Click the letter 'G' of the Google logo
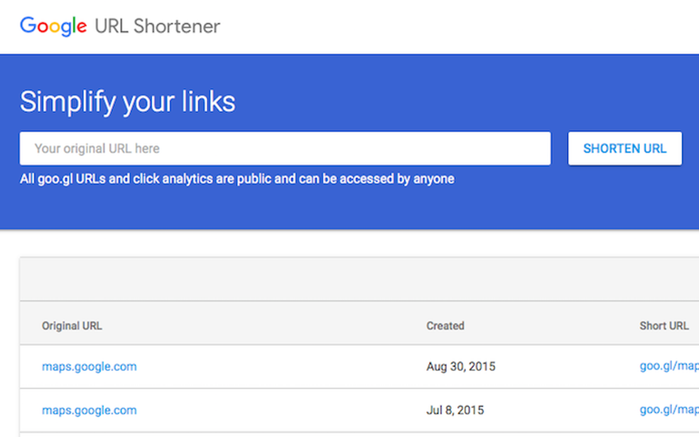Viewport: 699px width, 437px height. click(x=29, y=26)
